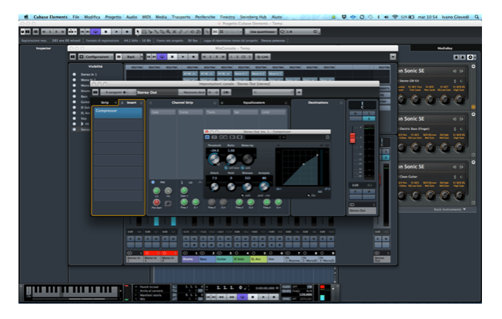The width and height of the screenshot is (502, 319).
Task: Open the 1/8 quantize value dropdown
Action: coord(300,32)
